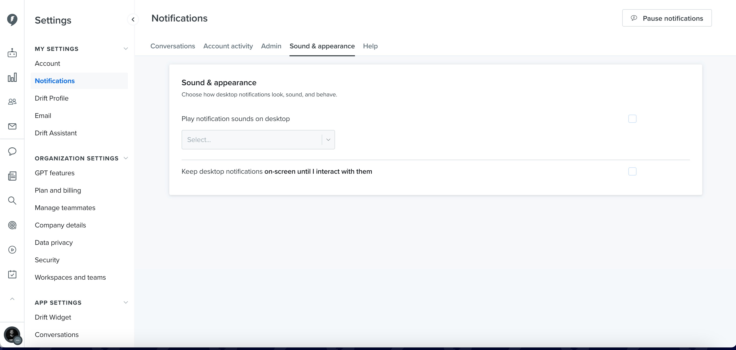Check Keep desktop notifications on-screen checkbox
Image resolution: width=736 pixels, height=350 pixels.
point(632,171)
